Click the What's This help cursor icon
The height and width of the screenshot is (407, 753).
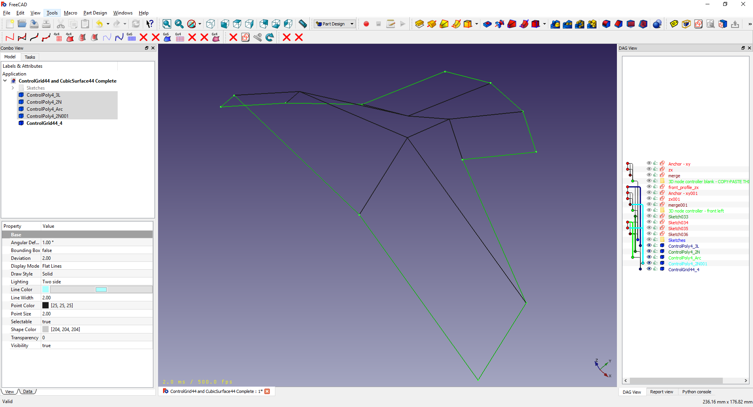point(150,24)
